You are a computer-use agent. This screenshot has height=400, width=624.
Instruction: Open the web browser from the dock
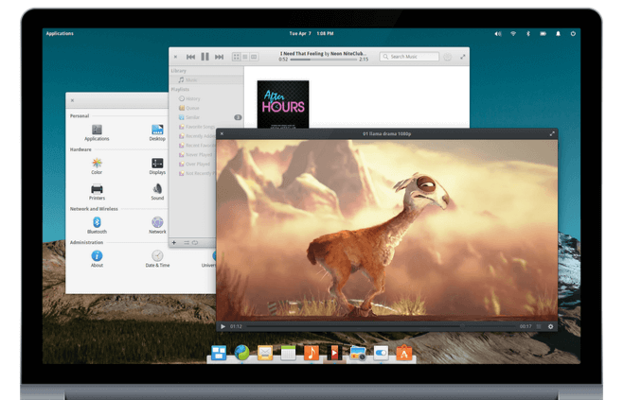pos(242,353)
